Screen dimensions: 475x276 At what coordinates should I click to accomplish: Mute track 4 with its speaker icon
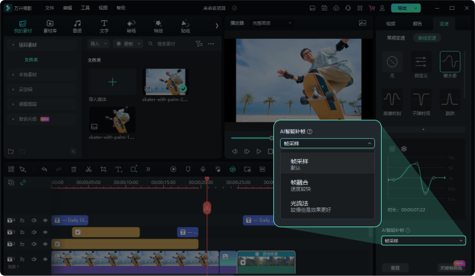(34, 220)
